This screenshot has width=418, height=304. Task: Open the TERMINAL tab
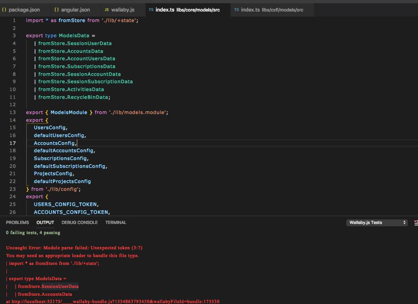(115, 222)
